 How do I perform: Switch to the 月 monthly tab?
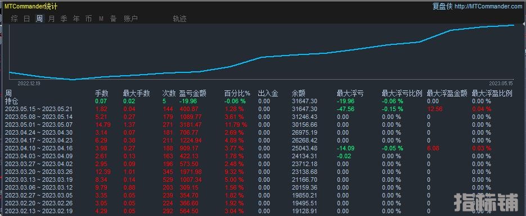click(x=51, y=19)
